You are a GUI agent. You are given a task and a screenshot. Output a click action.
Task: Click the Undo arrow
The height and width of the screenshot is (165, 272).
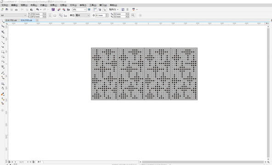click(38, 10)
